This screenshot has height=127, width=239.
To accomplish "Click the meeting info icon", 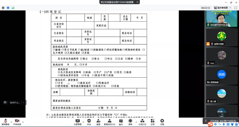I will [x=3, y=8].
